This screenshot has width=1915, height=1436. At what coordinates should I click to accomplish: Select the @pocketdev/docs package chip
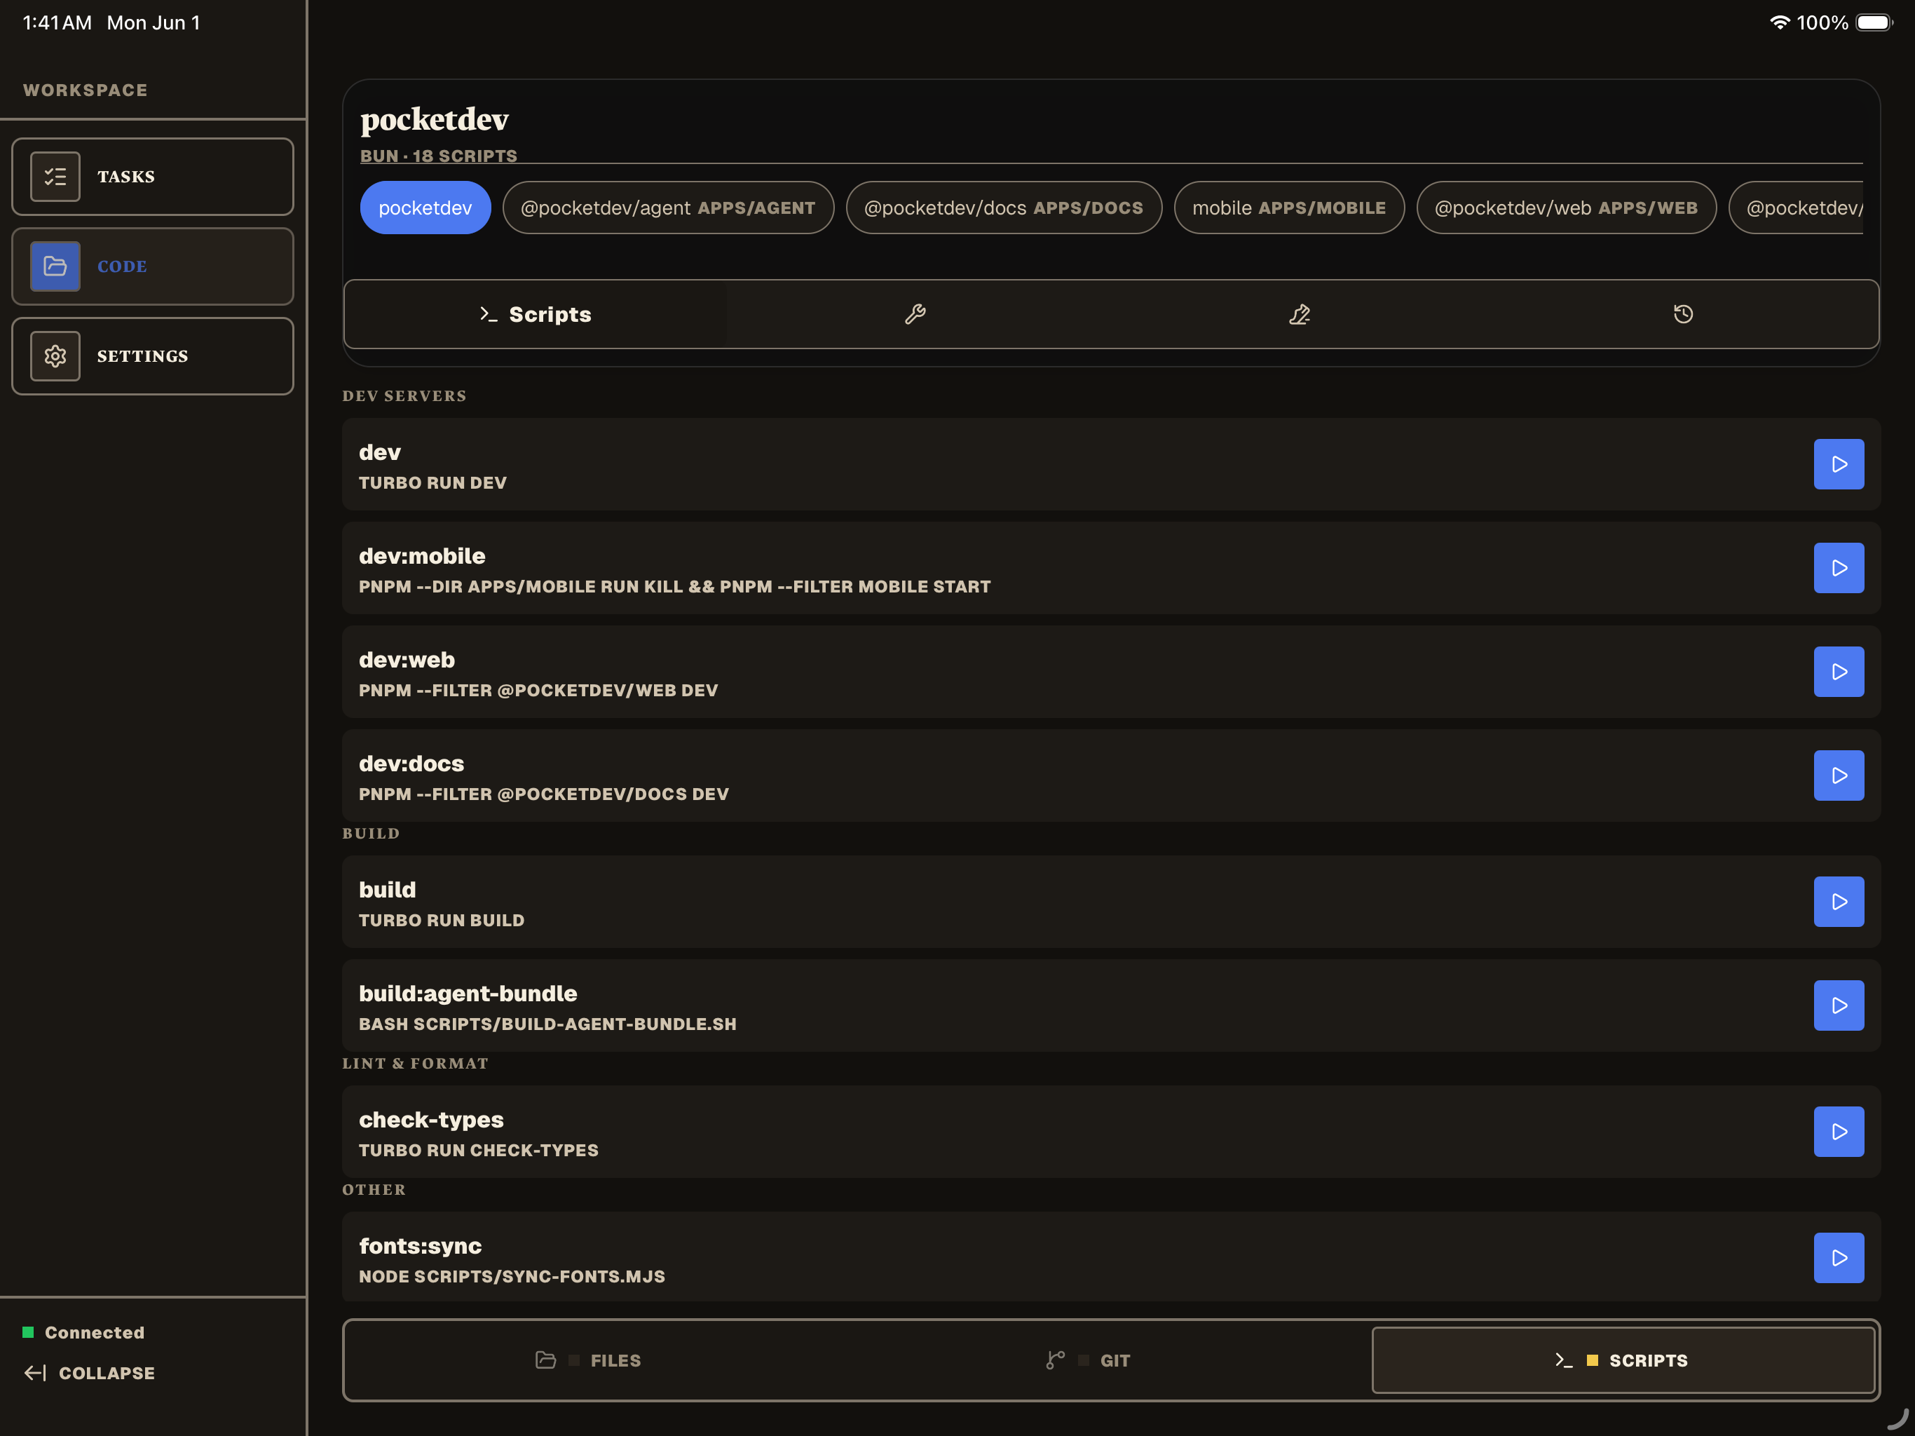(1003, 208)
